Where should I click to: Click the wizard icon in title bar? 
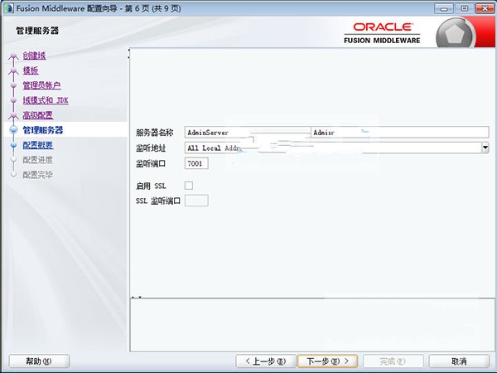pyautogui.click(x=8, y=8)
